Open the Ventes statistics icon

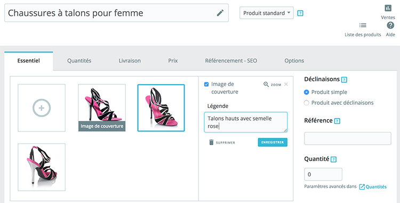[388, 8]
